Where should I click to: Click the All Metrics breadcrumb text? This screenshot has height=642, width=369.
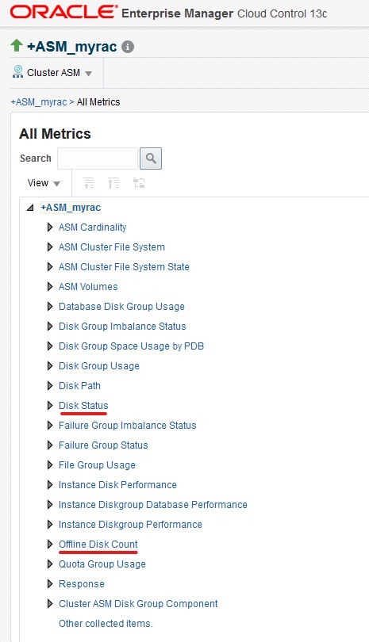(x=98, y=102)
